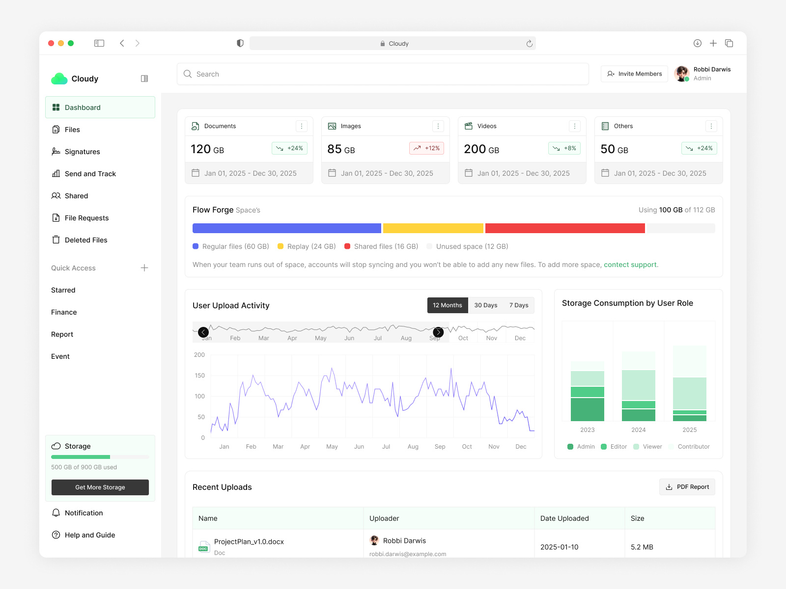Select the Signatures sidebar item

click(82, 151)
